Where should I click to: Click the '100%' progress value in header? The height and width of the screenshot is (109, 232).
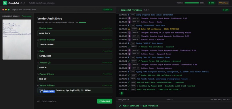coord(202,3)
